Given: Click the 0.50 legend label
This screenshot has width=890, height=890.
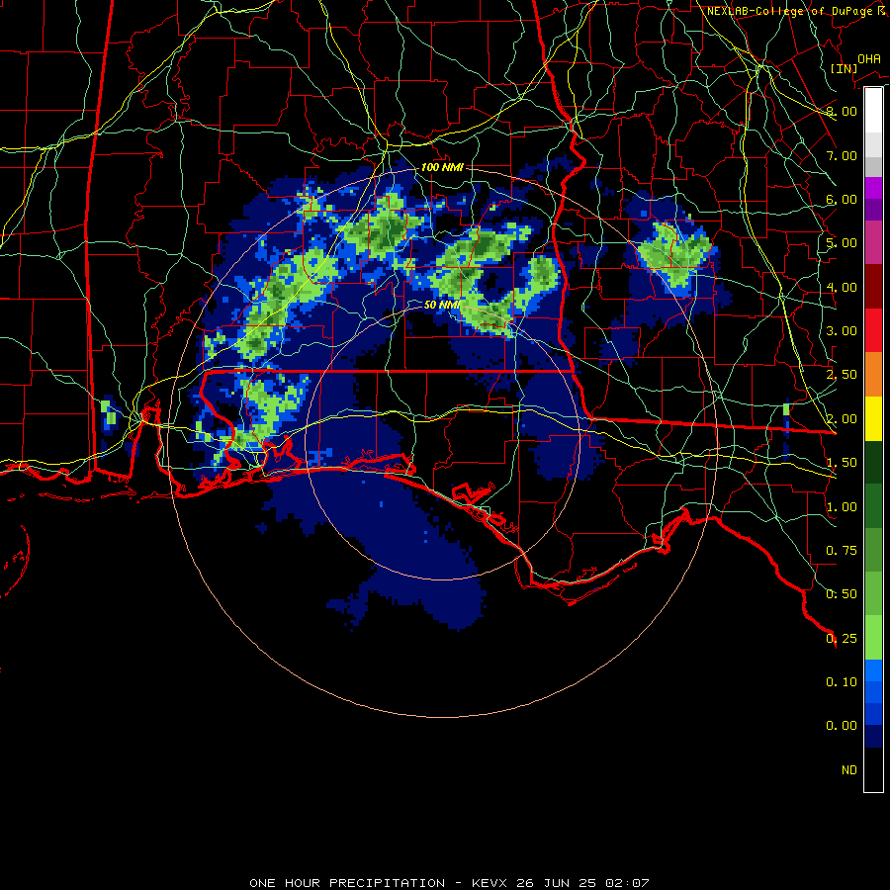Looking at the screenshot, I should click(842, 594).
